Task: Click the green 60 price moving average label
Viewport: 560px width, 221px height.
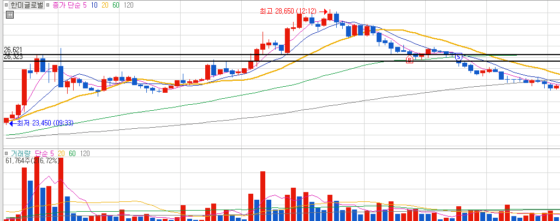Action: 115,5
